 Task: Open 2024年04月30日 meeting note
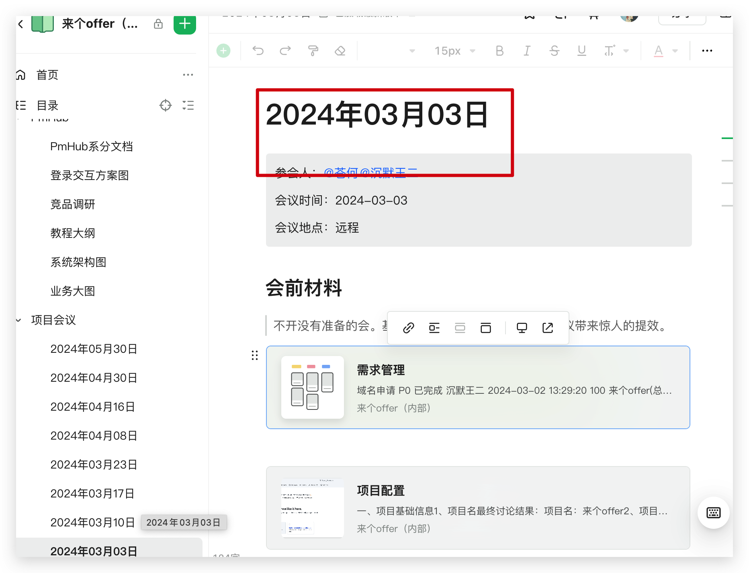94,378
